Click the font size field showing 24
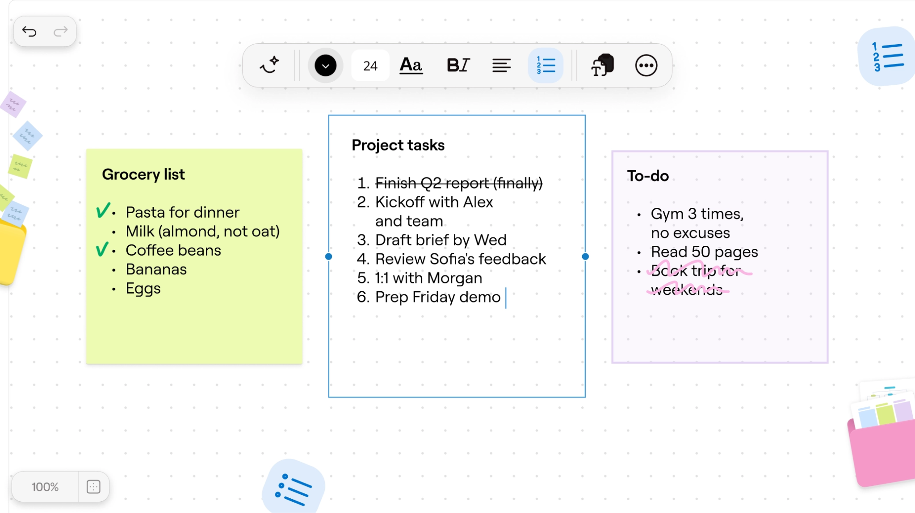 click(x=370, y=66)
